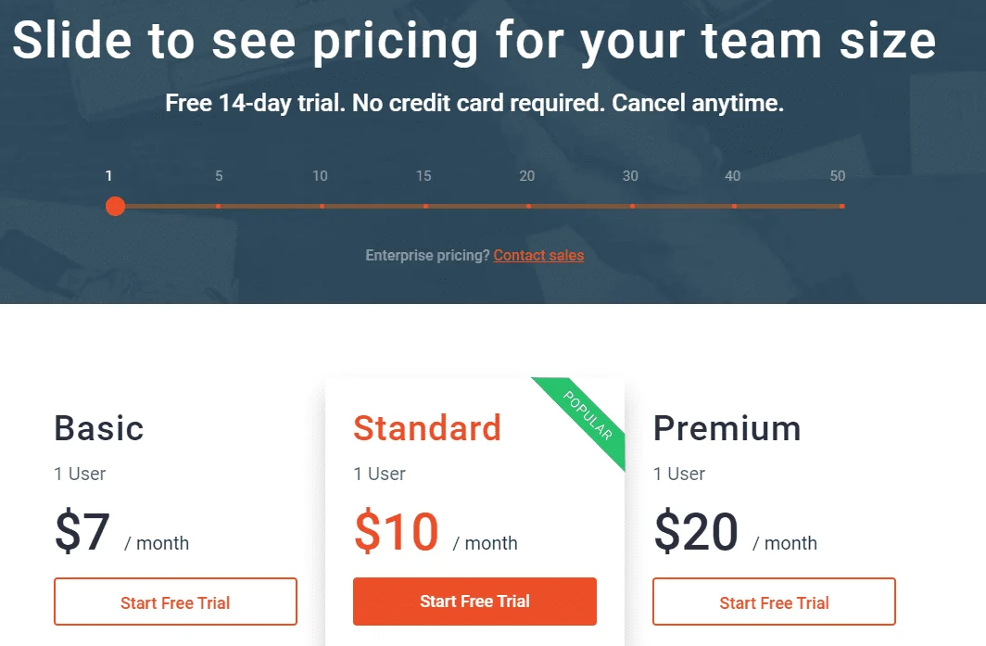Click the $7 per month price

coord(82,533)
